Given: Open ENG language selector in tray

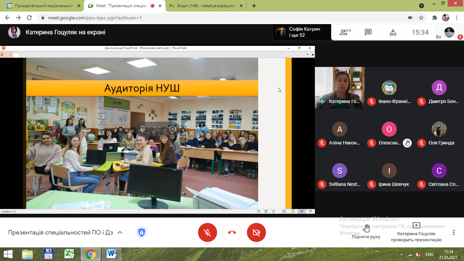Looking at the screenshot, I should click(x=429, y=254).
